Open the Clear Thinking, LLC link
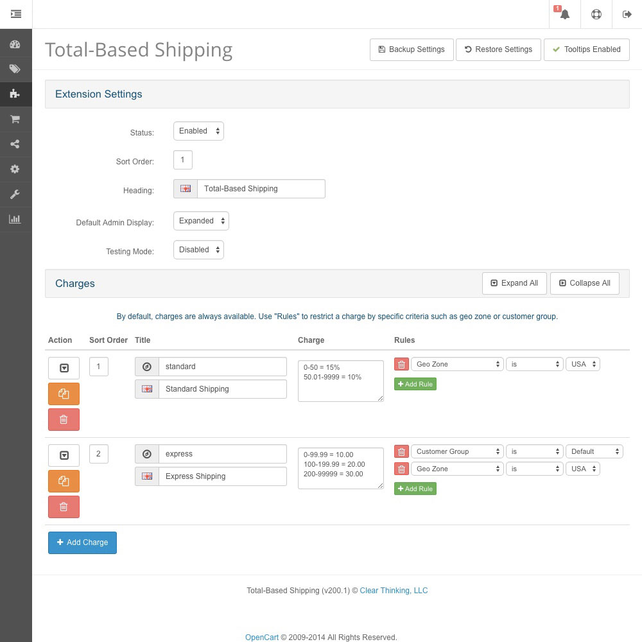Viewport: 642px width, 642px height. 394,591
